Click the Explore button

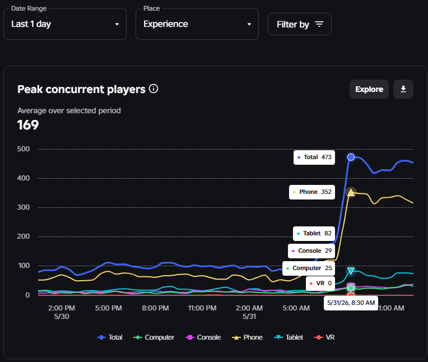tap(369, 89)
